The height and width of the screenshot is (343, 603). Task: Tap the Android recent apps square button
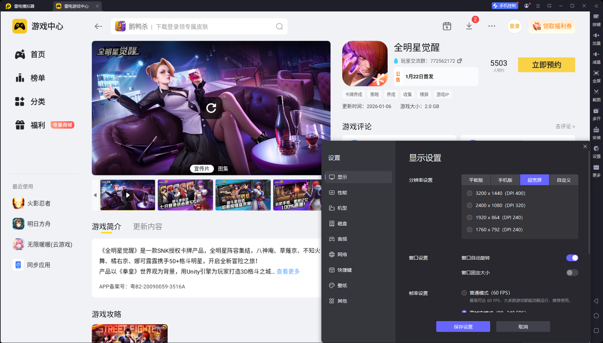click(596, 331)
